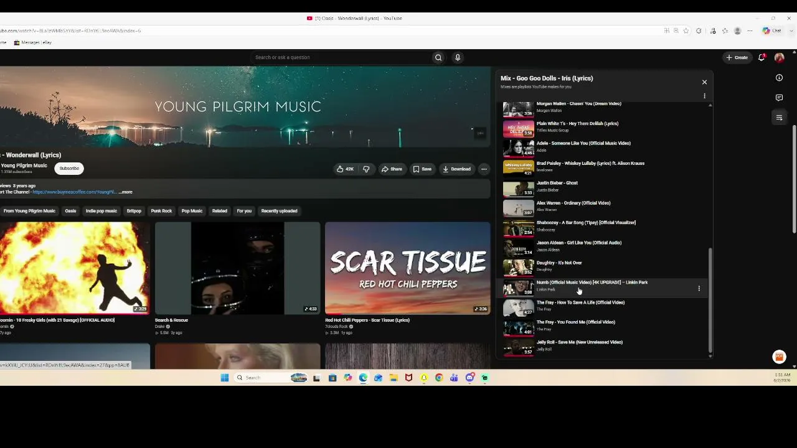Dislike the video with thumbs-down button

pos(366,169)
